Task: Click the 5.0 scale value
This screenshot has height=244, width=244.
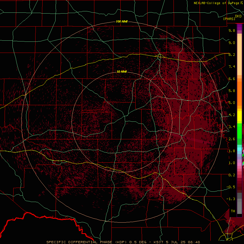Action: pyautogui.click(x=232, y=103)
